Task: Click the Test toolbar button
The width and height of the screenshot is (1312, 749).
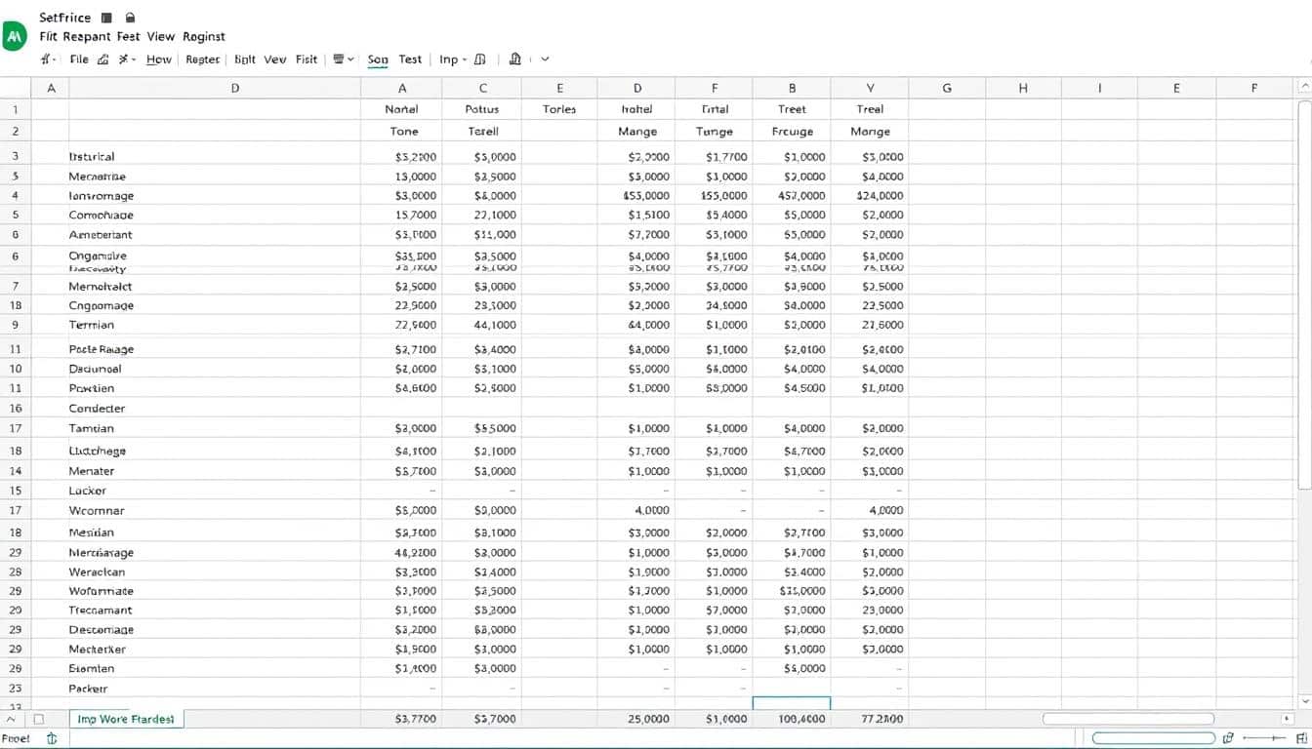Action: (x=410, y=59)
